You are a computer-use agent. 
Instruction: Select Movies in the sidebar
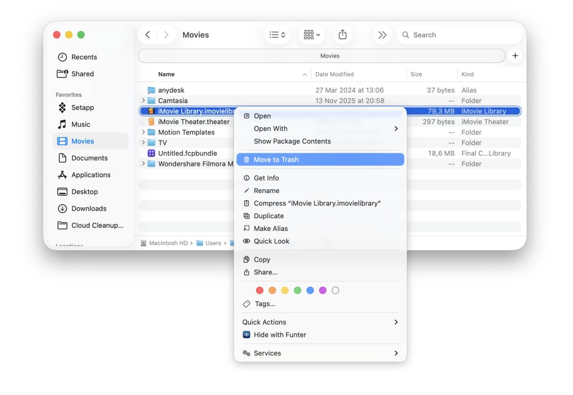coord(90,141)
